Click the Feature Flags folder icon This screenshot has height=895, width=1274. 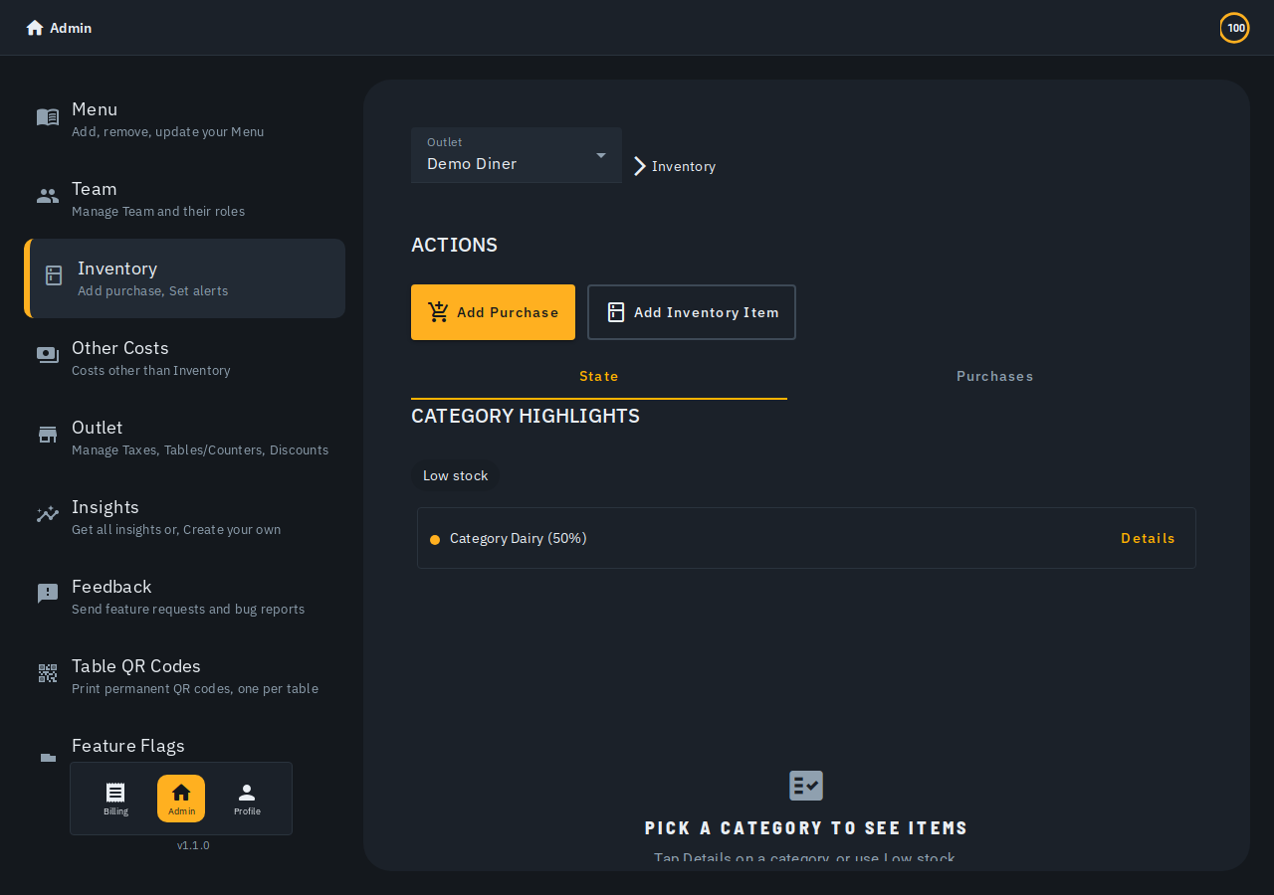click(48, 757)
